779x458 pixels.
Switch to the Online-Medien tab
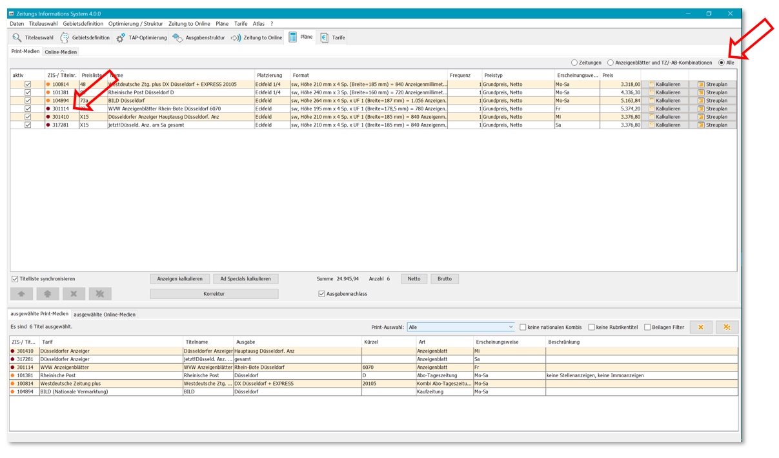(x=61, y=52)
